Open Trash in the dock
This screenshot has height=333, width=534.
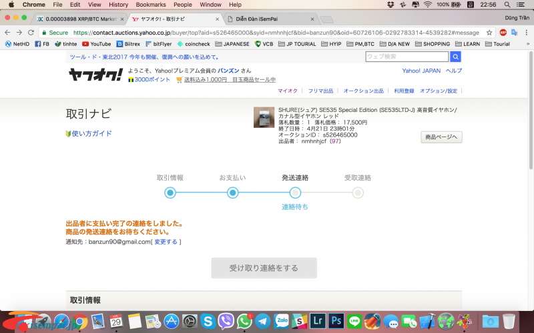click(509, 321)
